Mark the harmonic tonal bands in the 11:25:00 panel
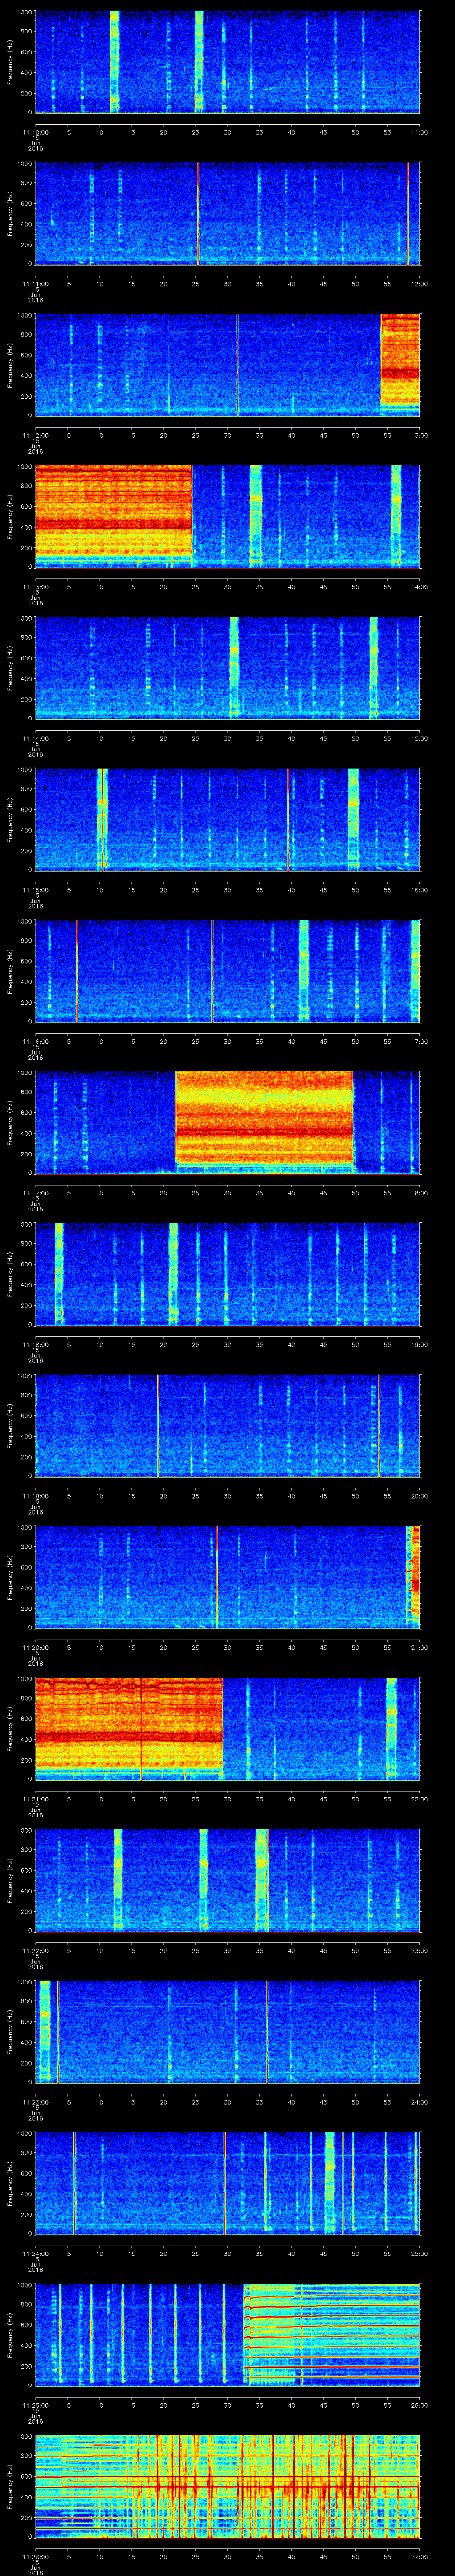Image resolution: width=455 pixels, height=2576 pixels. (x=332, y=2334)
